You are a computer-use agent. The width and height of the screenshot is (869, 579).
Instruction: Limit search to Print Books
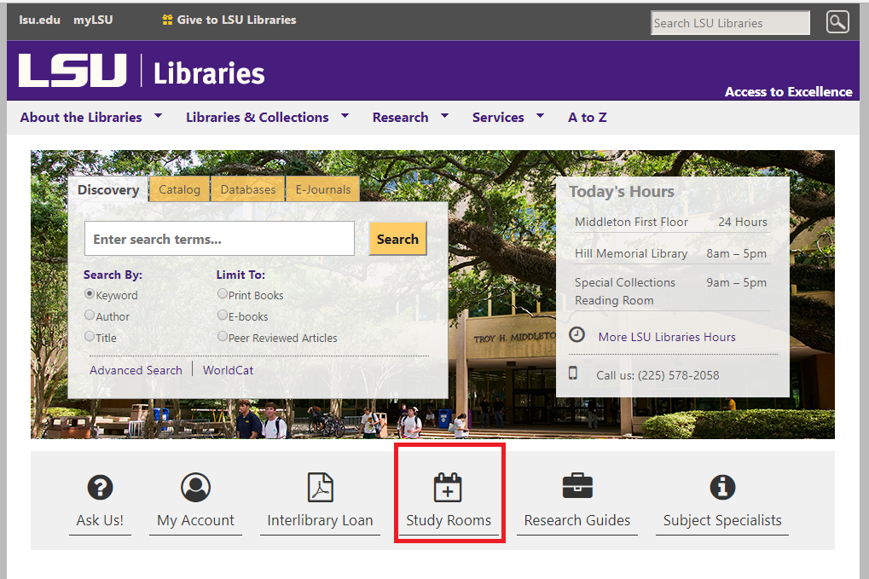pos(223,293)
